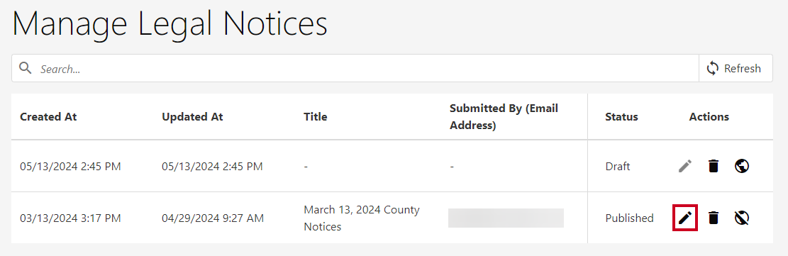The height and width of the screenshot is (256, 788).
Task: Delete the Draft notice with trash icon
Action: click(713, 166)
